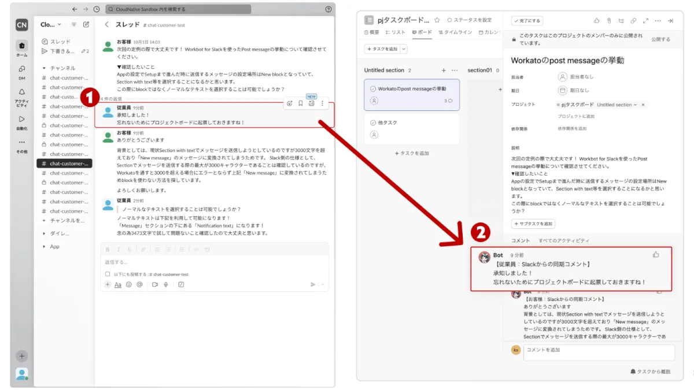694x390 pixels.
Task: Copy the task link with the chain icon
Action: pos(634,21)
